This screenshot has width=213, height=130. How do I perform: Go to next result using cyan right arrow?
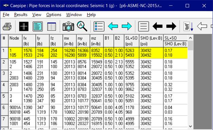pyautogui.click(x=127, y=26)
